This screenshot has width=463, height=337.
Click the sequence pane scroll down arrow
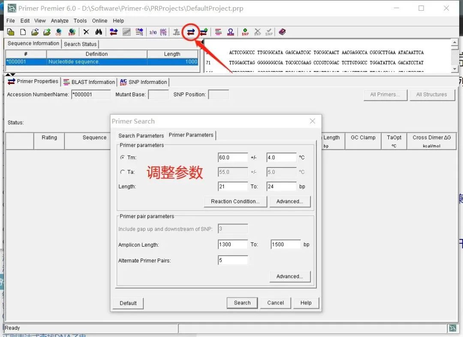pyautogui.click(x=454, y=69)
